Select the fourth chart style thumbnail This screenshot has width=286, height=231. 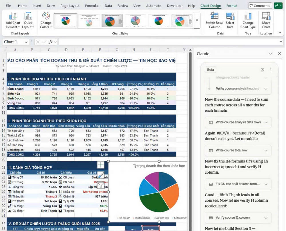coord(135,21)
